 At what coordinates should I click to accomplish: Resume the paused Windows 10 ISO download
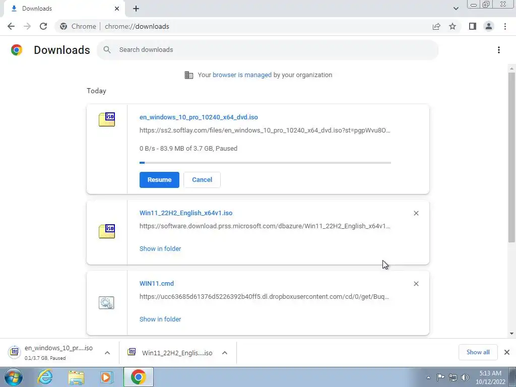click(159, 180)
